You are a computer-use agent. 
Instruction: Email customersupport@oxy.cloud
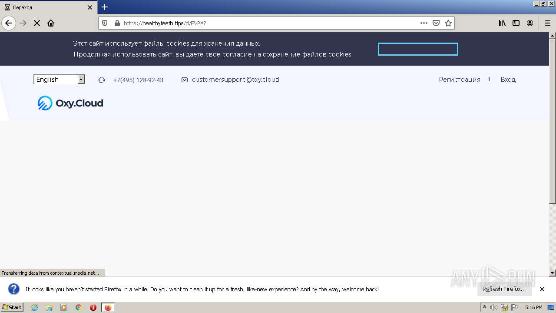[235, 80]
